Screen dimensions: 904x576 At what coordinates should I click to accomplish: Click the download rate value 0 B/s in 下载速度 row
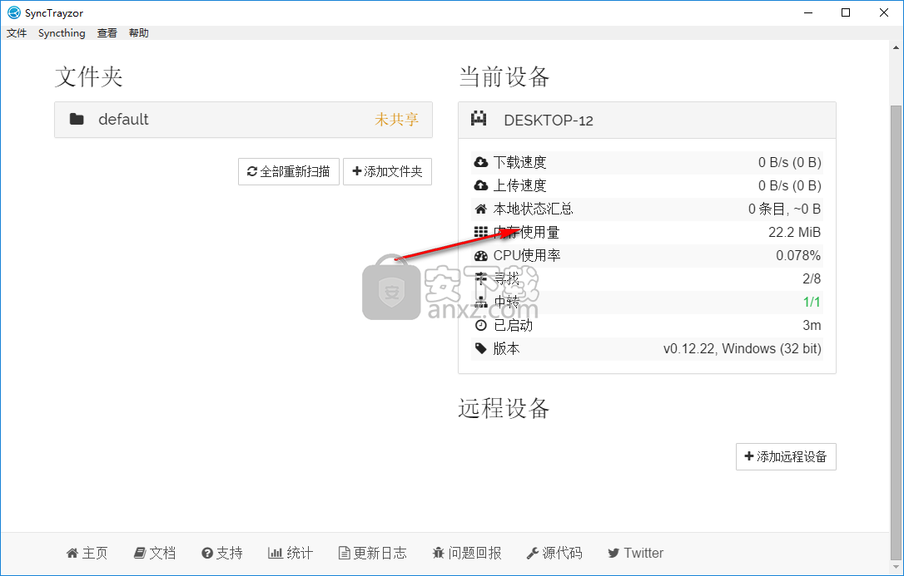point(790,163)
